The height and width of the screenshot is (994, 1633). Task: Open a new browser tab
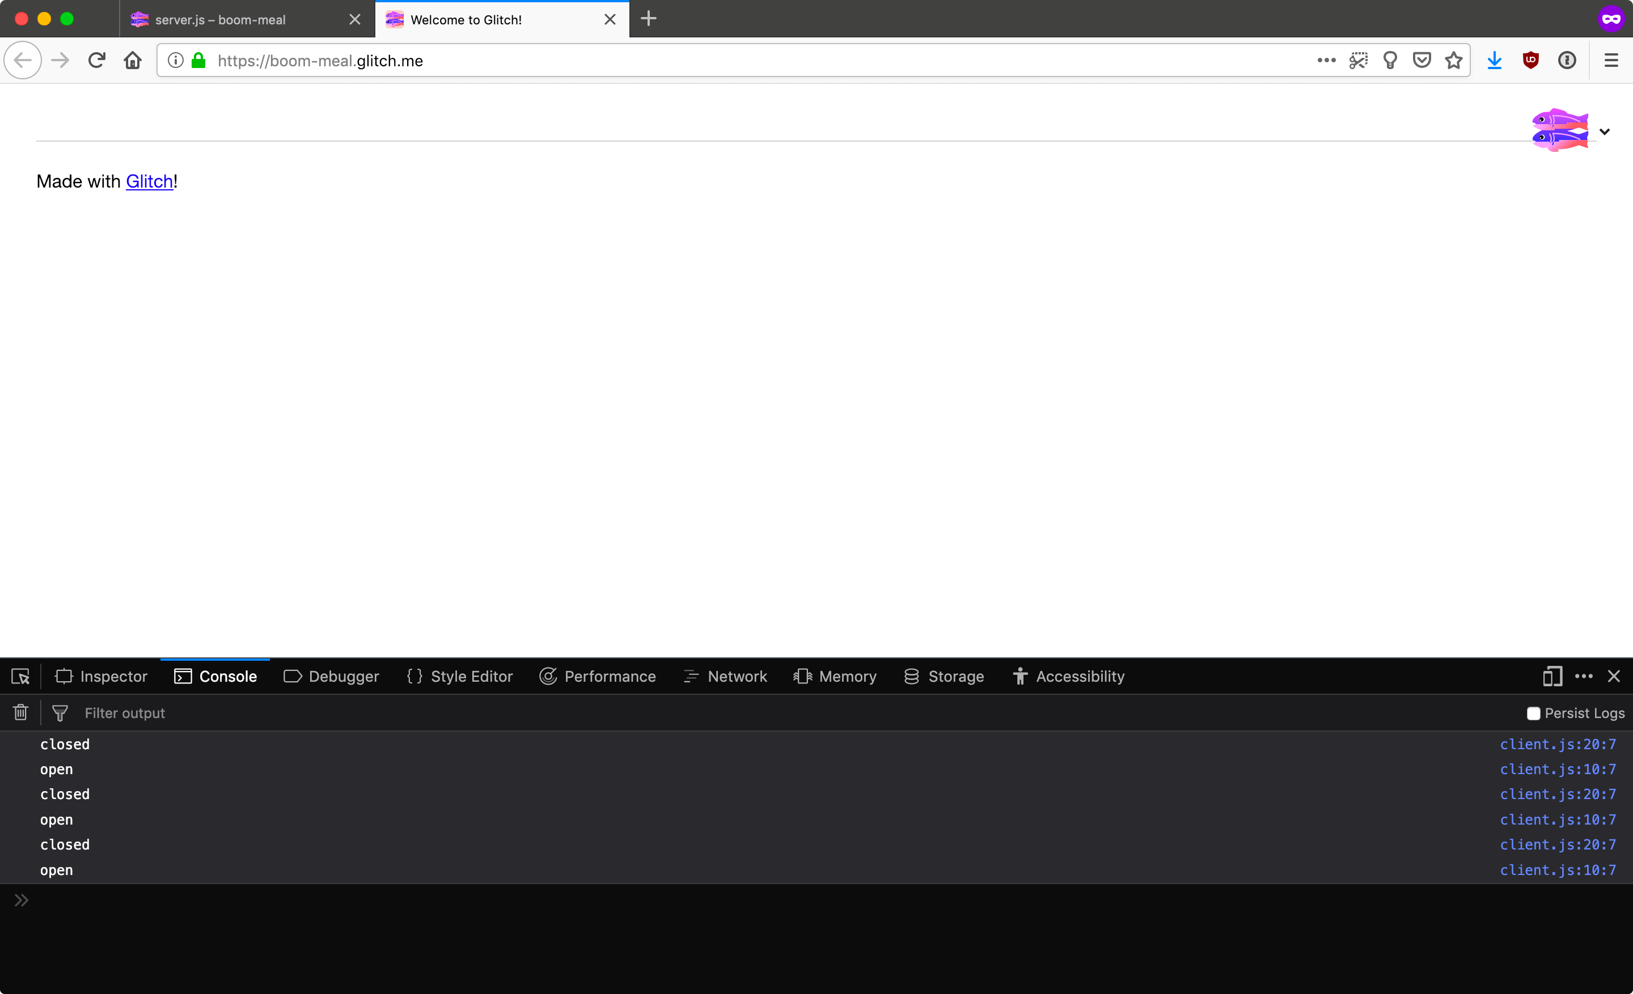(648, 19)
